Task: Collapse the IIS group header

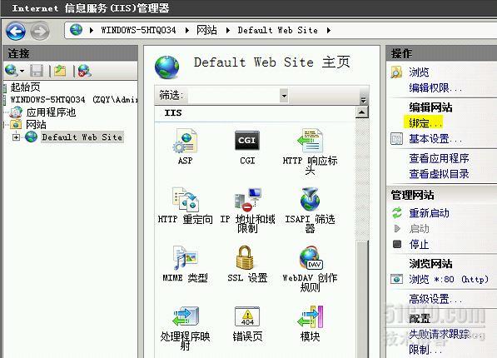Action: pyautogui.click(x=173, y=113)
